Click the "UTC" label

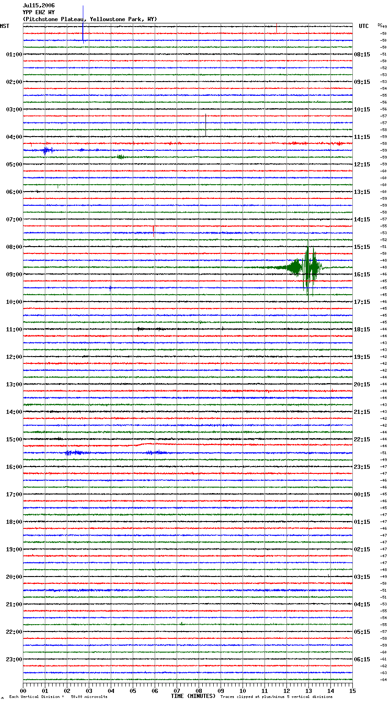tap(364, 26)
